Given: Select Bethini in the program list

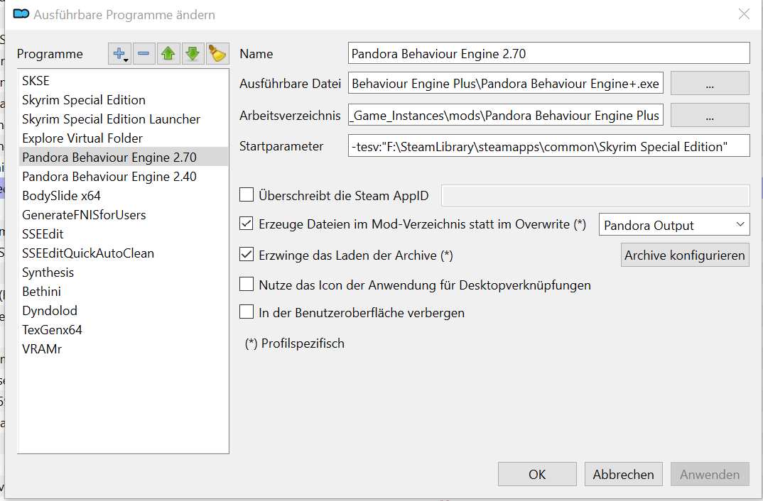Looking at the screenshot, I should [x=123, y=292].
